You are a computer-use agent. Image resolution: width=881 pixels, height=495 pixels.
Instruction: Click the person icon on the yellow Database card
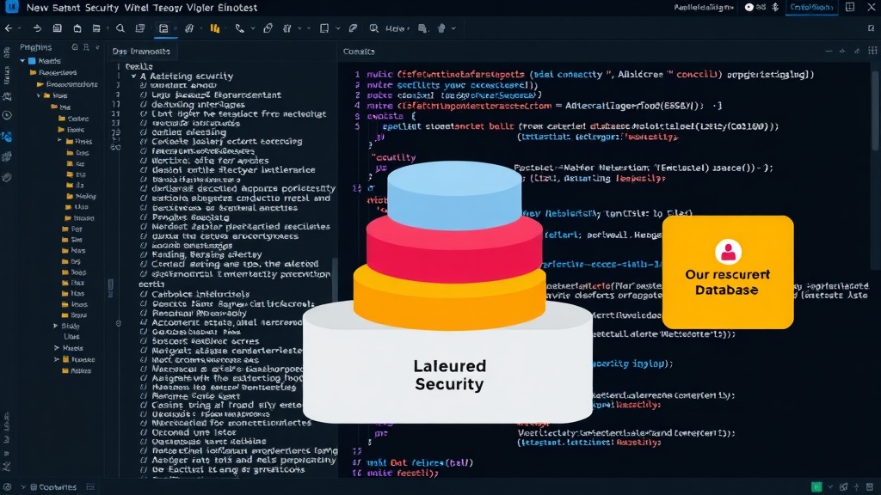728,252
